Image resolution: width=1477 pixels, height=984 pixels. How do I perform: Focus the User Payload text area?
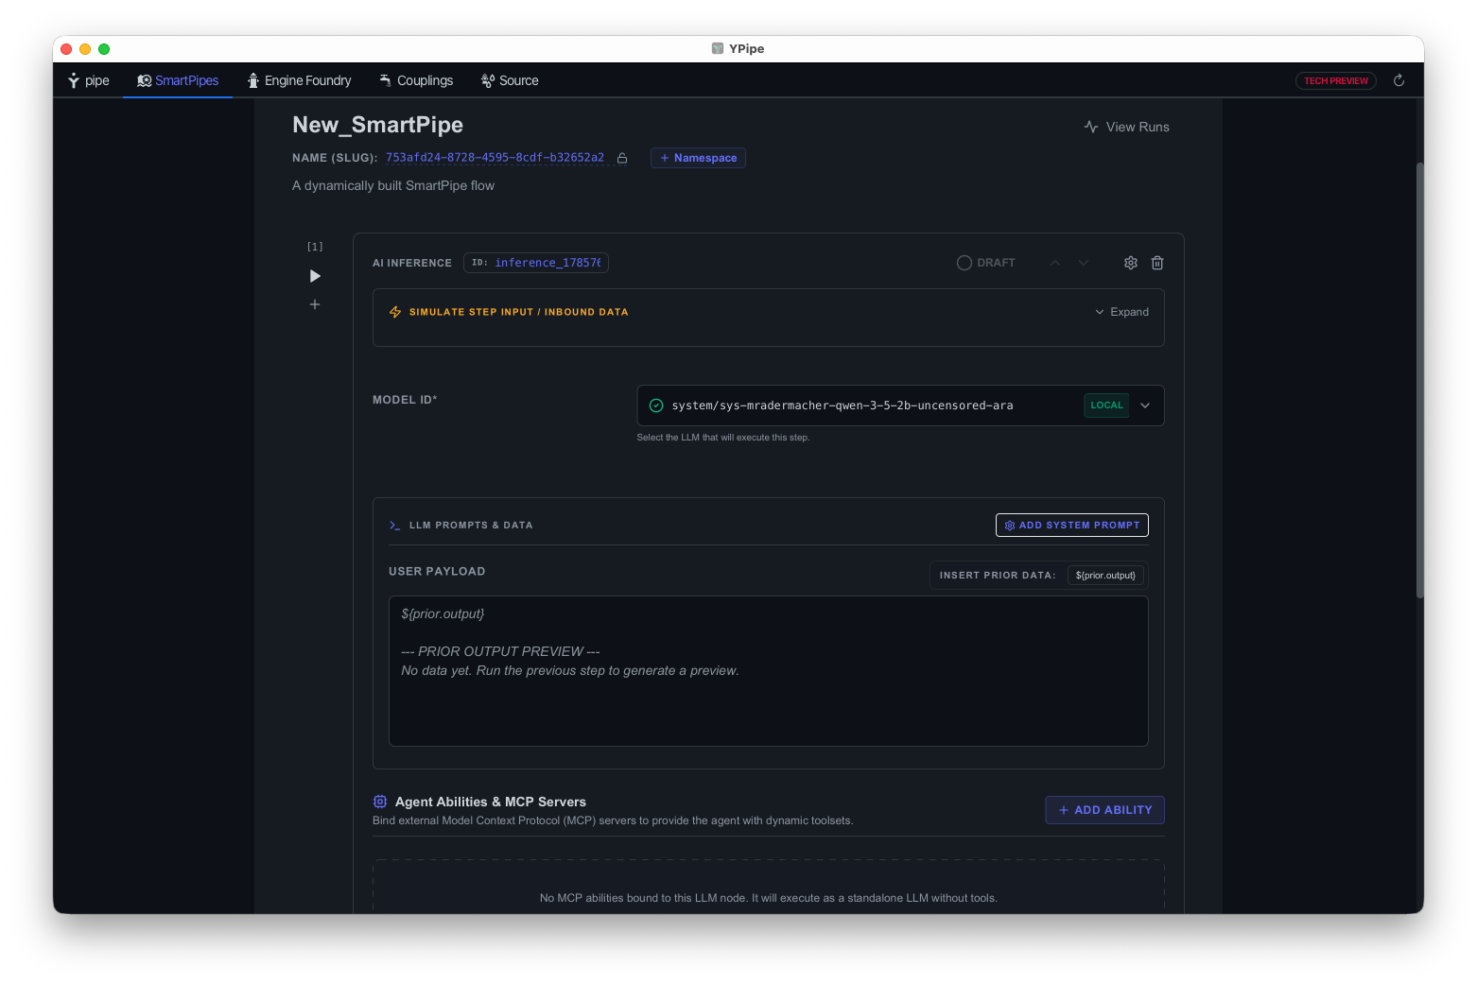(x=769, y=671)
